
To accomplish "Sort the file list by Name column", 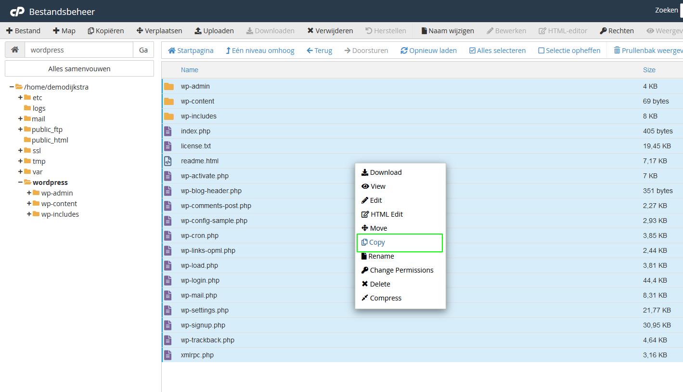I will pyautogui.click(x=190, y=70).
